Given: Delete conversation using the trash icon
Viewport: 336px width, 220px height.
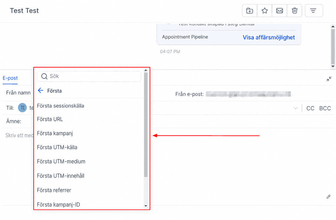Looking at the screenshot, I should [295, 10].
